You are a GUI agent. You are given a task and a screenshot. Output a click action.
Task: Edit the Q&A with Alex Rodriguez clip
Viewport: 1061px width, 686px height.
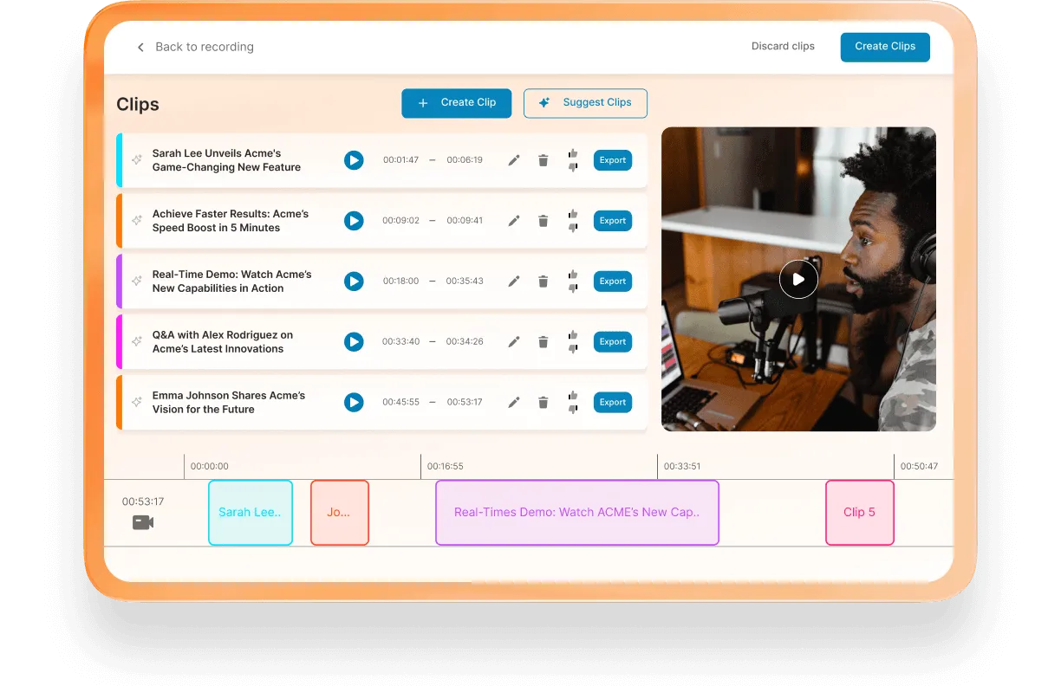[x=514, y=342]
